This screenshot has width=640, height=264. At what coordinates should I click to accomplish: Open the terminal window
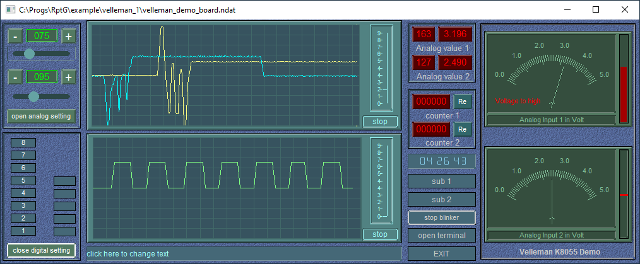tap(441, 236)
